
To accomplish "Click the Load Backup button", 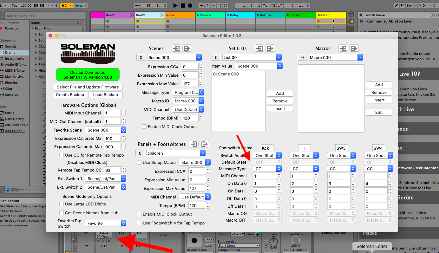I will tap(106, 94).
